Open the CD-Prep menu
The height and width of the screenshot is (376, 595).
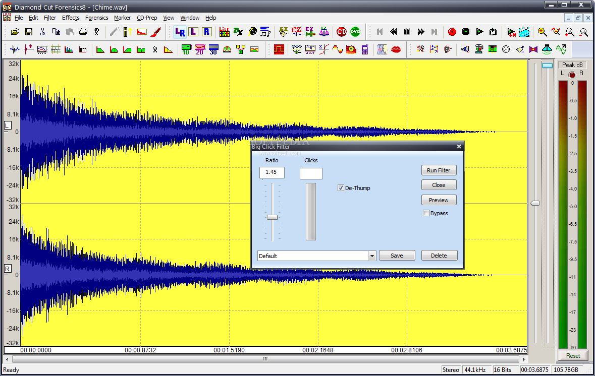(x=147, y=18)
